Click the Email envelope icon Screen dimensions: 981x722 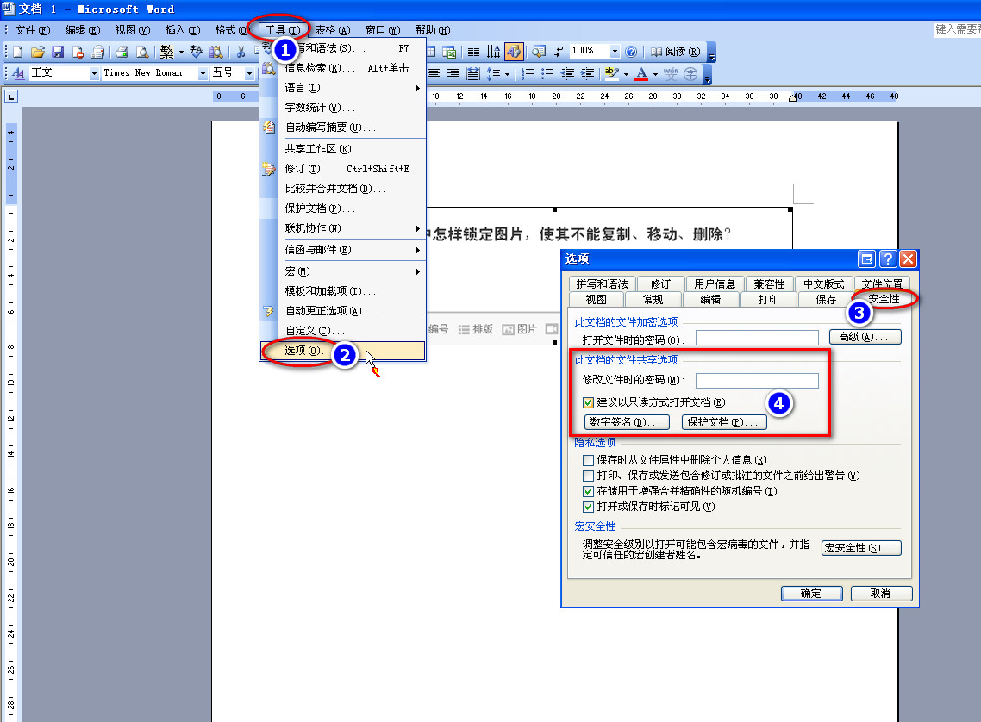point(97,52)
